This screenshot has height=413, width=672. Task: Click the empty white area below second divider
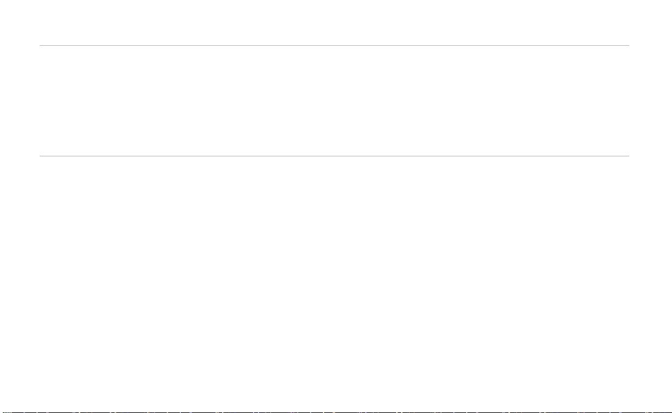click(x=334, y=283)
